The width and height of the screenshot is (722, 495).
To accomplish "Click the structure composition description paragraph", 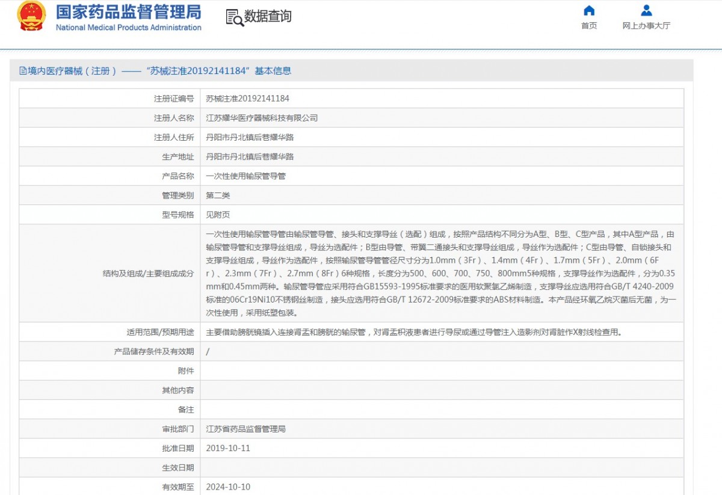I will pyautogui.click(x=441, y=274).
